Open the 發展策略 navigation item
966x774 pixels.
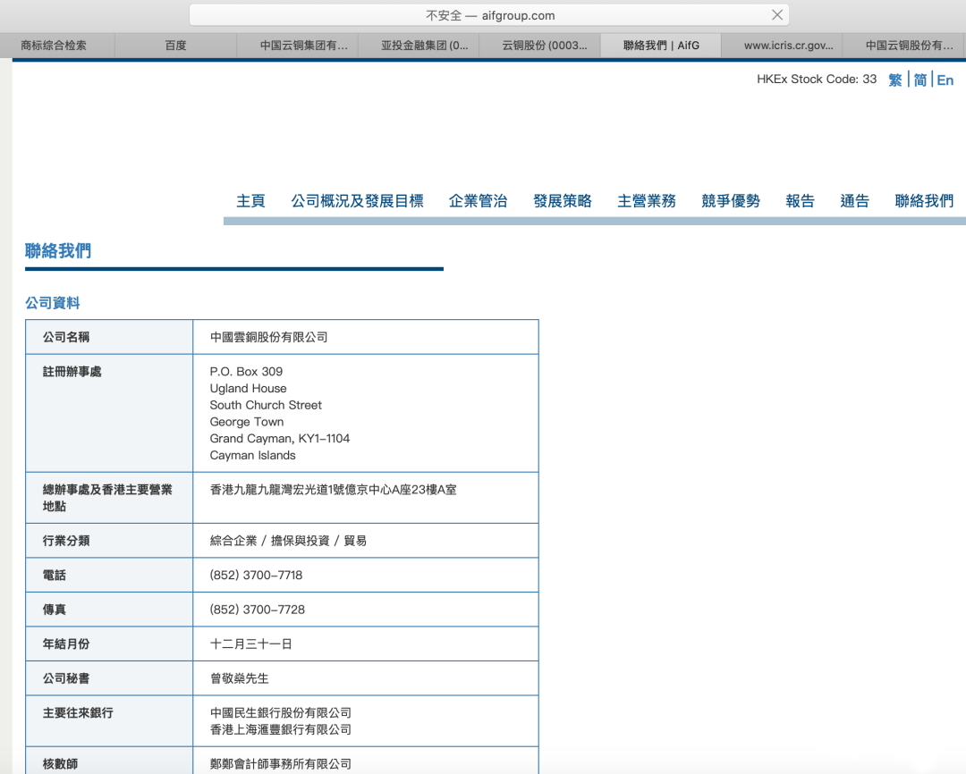(562, 200)
